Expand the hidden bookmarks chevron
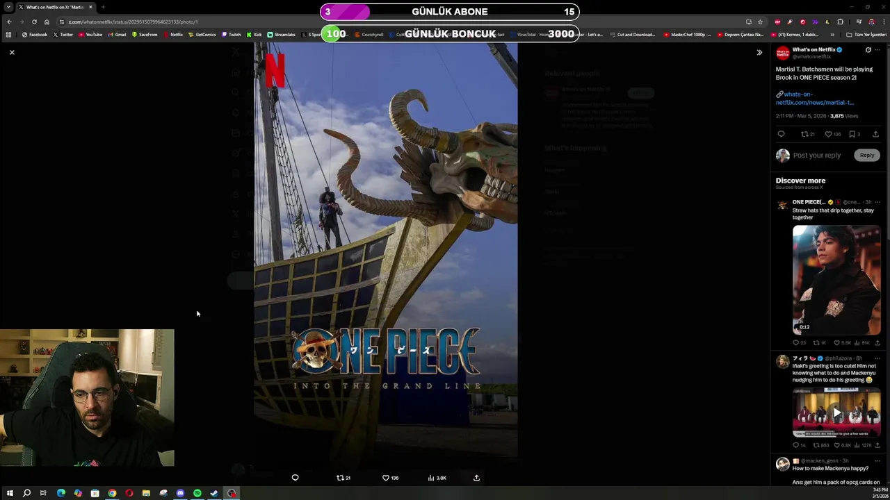Image resolution: width=890 pixels, height=500 pixels. click(832, 35)
